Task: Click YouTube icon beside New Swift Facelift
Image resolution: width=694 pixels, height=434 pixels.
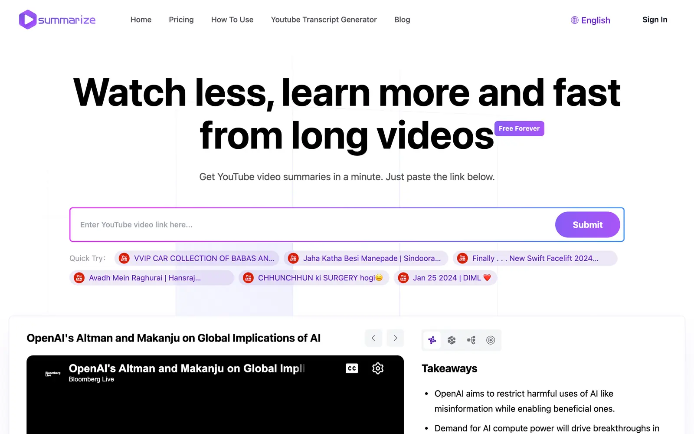Action: (x=462, y=258)
